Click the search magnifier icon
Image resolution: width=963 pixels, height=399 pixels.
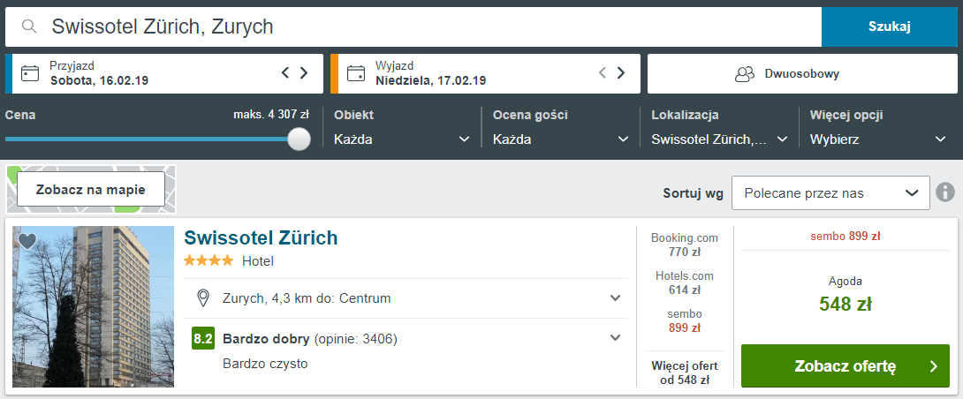29,26
